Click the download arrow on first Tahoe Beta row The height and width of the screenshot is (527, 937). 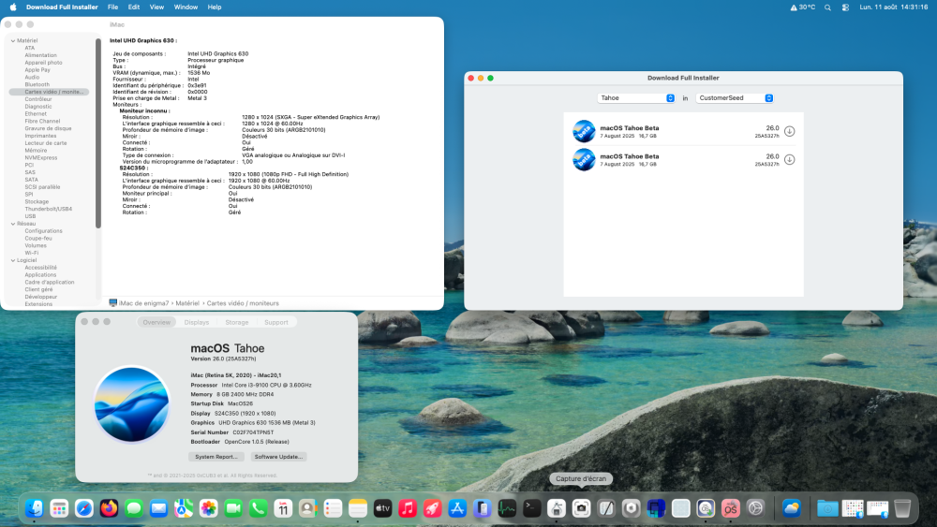[789, 131]
